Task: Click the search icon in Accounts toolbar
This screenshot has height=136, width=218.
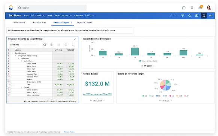Action: (45, 45)
